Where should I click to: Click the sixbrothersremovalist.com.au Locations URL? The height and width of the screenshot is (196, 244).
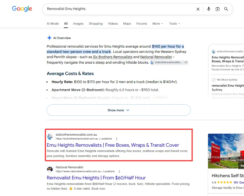click(x=84, y=138)
